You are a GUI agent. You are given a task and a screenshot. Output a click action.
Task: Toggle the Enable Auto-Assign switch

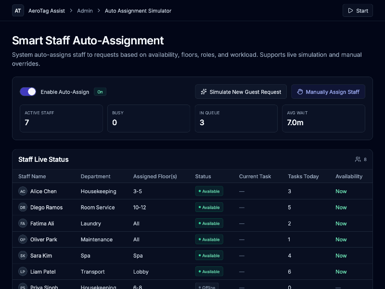click(28, 92)
